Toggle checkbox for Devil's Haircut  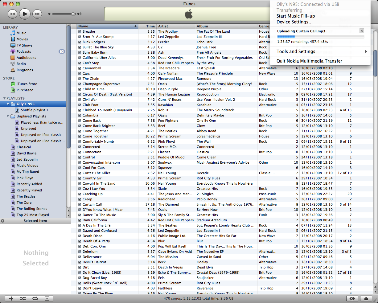coord(80,262)
